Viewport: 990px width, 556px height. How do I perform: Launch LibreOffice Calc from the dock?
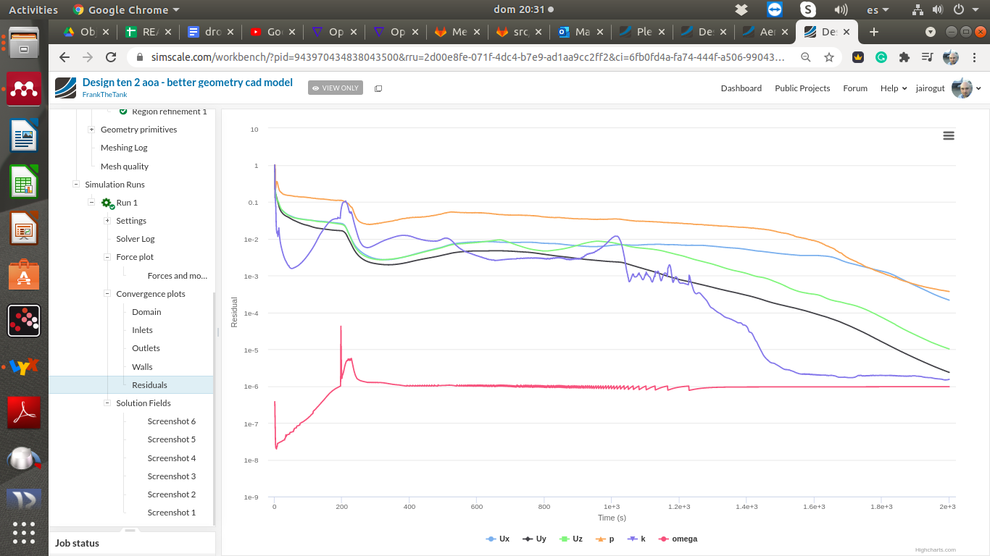pos(24,182)
